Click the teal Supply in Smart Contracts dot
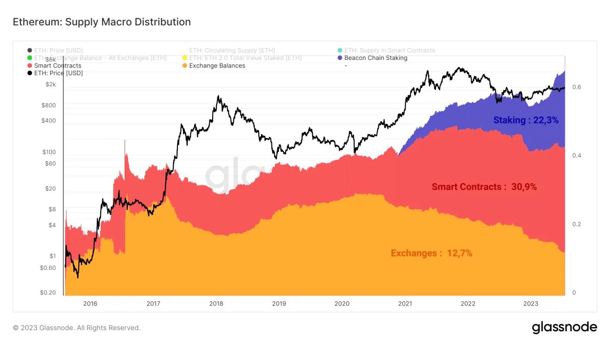This screenshot has width=610, height=343. point(340,50)
